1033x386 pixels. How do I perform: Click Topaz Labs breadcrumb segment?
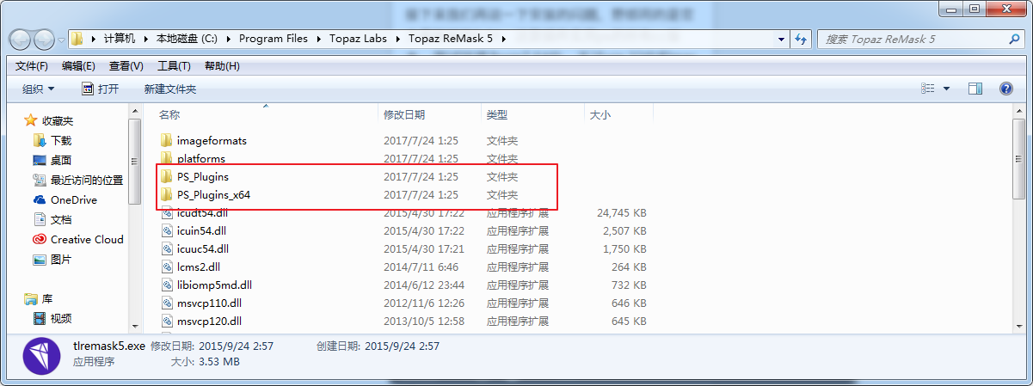coord(359,39)
